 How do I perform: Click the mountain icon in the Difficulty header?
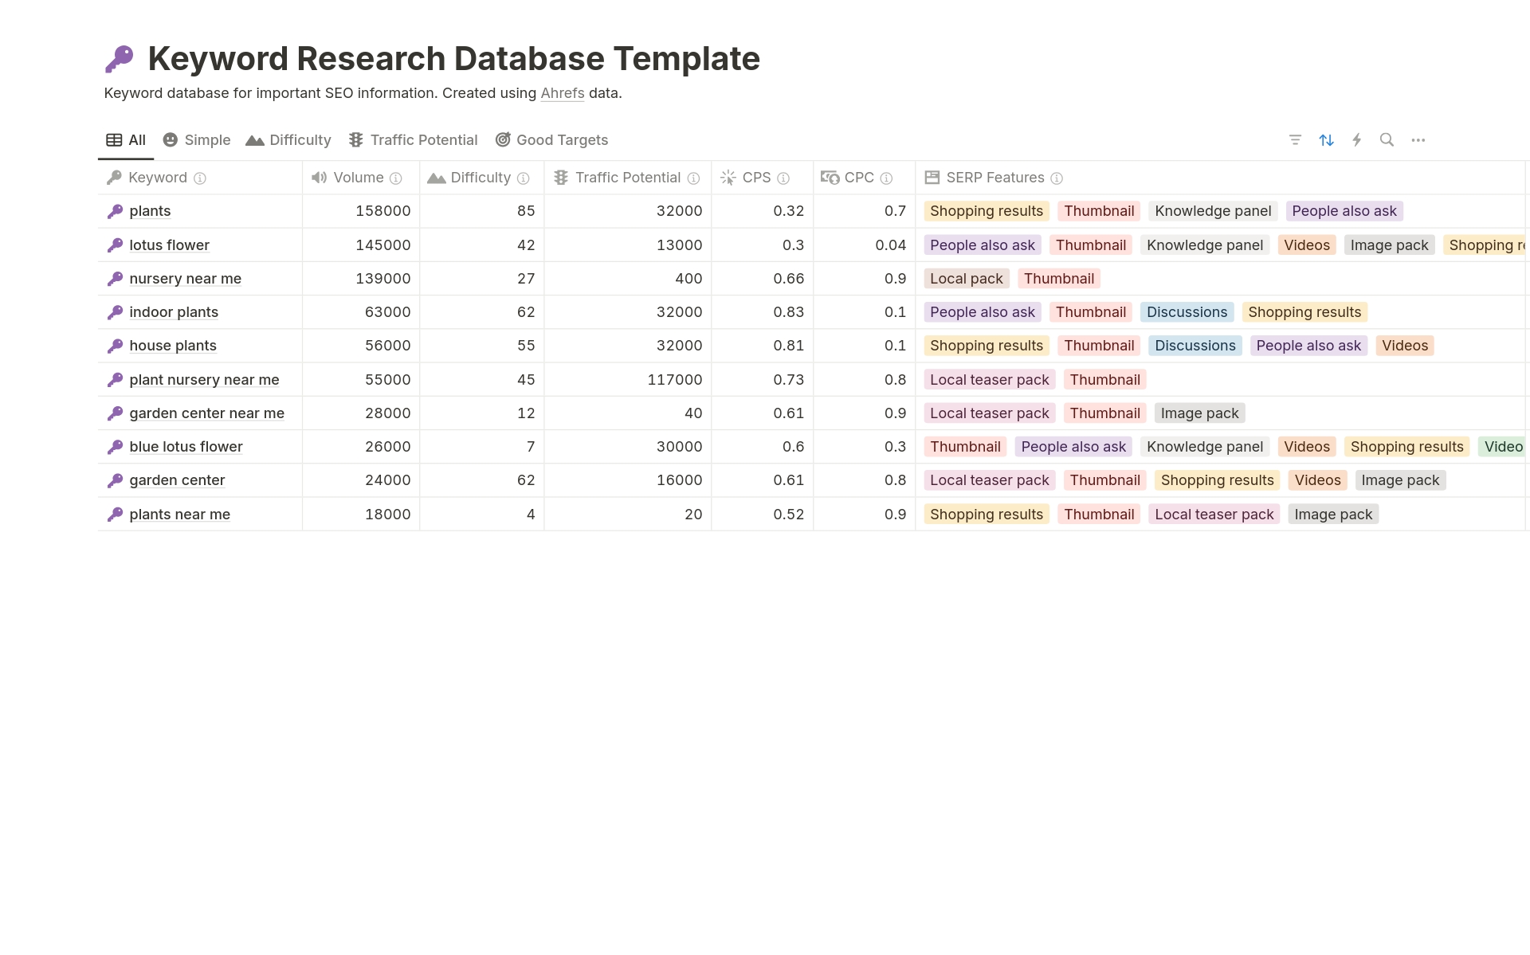coord(437,178)
